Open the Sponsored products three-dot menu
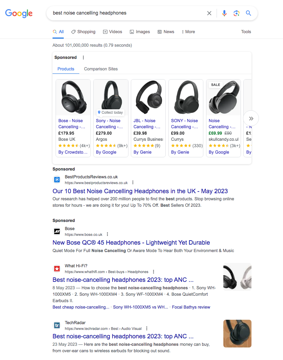 click(83, 58)
